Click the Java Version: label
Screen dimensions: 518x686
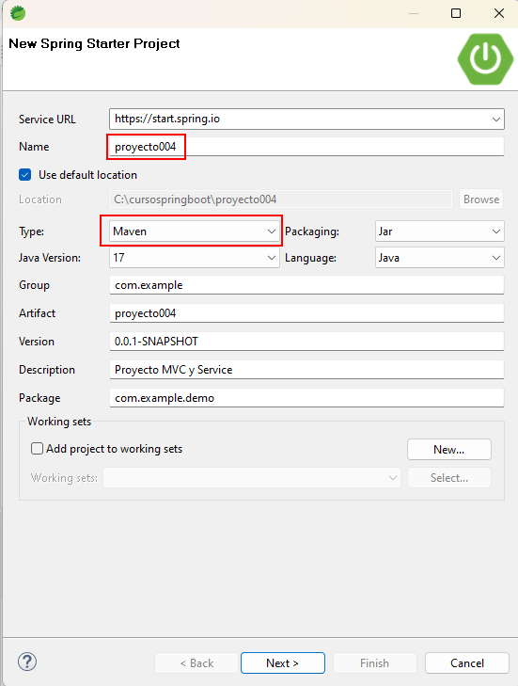tap(50, 258)
